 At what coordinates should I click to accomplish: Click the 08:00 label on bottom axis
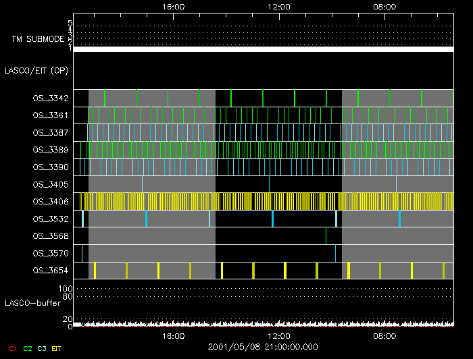(x=384, y=335)
